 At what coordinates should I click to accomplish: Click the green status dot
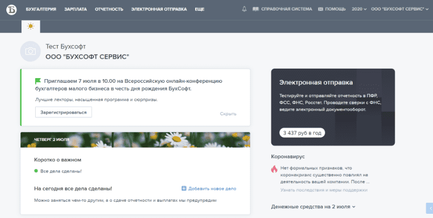36,171
